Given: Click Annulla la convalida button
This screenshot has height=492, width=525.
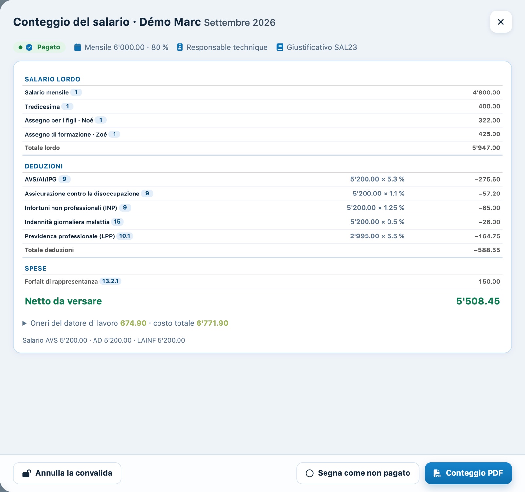Looking at the screenshot, I should 67,473.
